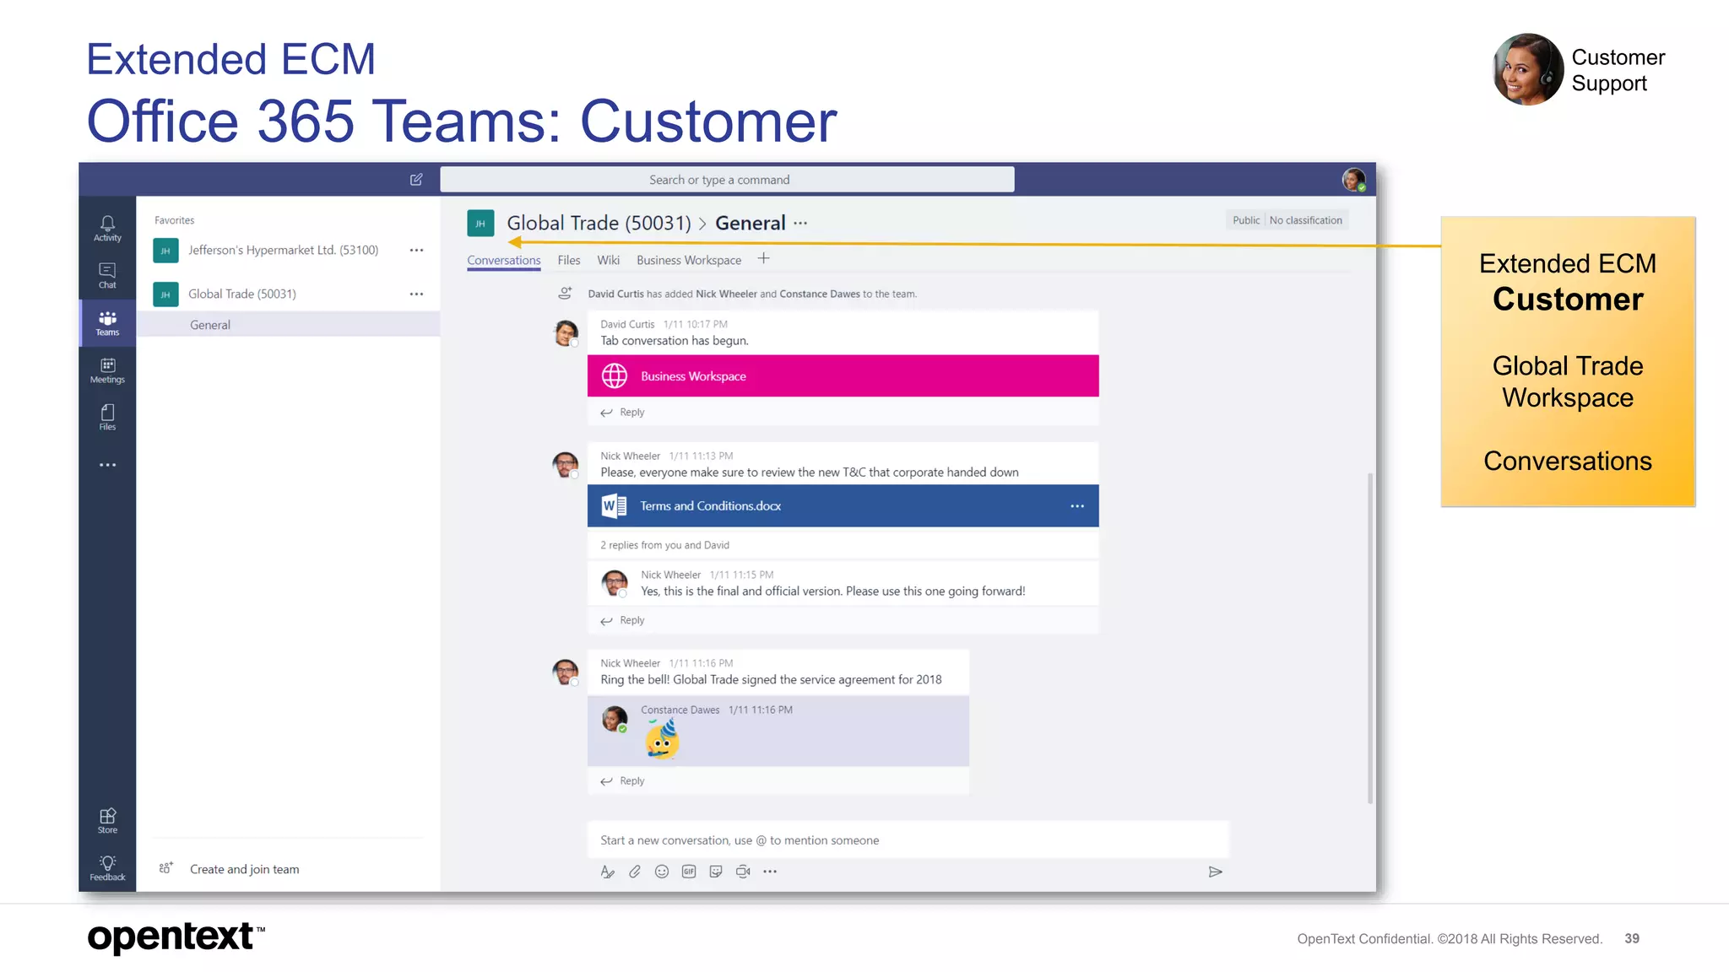This screenshot has height=972, width=1729.
Task: Click Nick Wheeler avatar on 11:13 PM message
Action: pyautogui.click(x=566, y=465)
